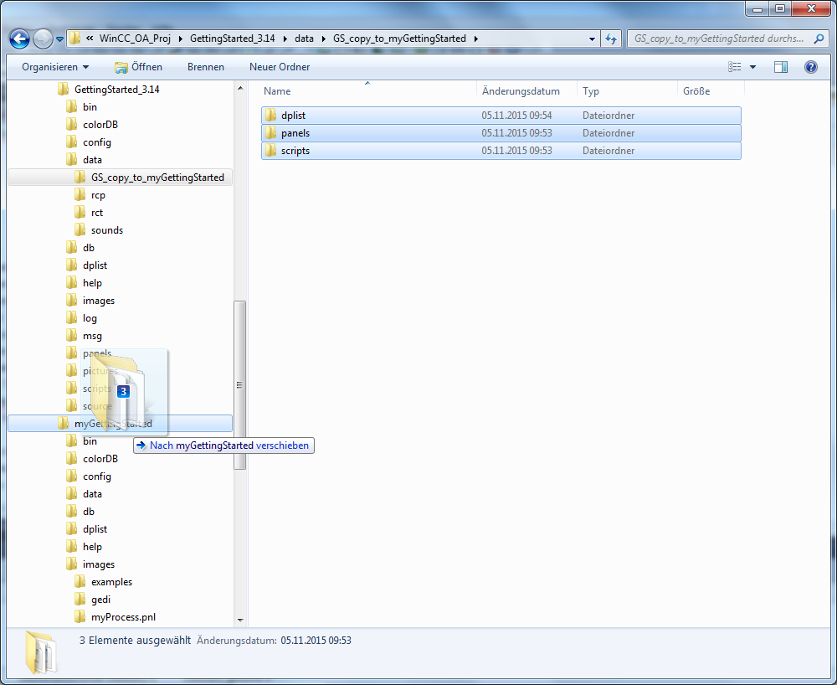Expand the address bar history dropdown

(592, 39)
